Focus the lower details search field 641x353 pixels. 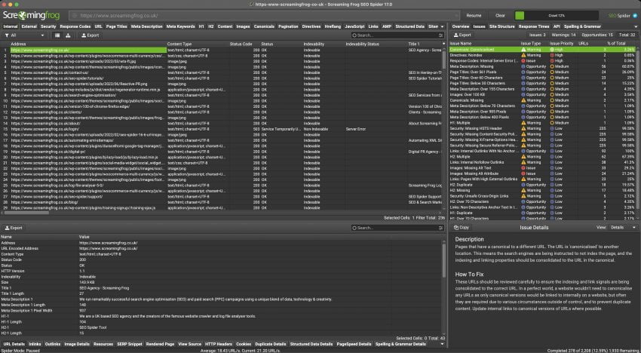click(x=398, y=228)
